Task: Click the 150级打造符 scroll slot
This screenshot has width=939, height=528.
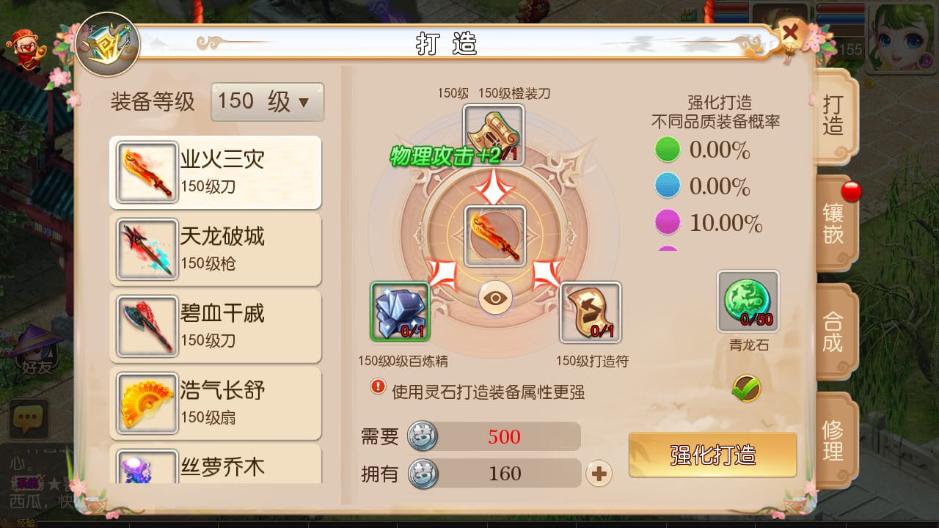Action: [591, 312]
